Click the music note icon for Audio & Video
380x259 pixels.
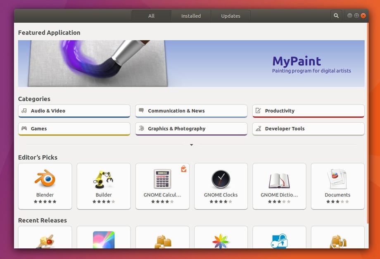pyautogui.click(x=24, y=111)
